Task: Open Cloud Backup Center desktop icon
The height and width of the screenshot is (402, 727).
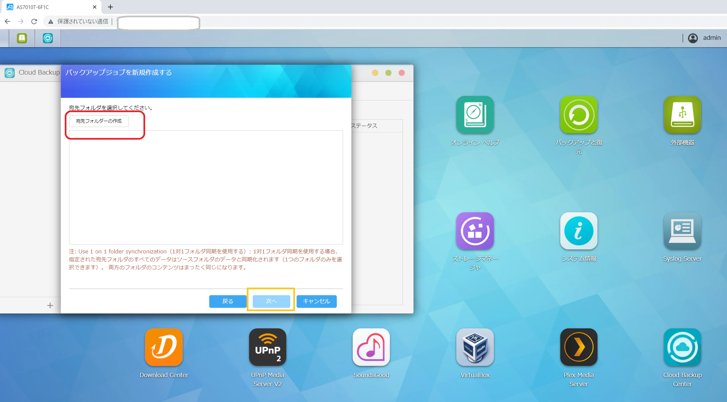Action: [682, 347]
